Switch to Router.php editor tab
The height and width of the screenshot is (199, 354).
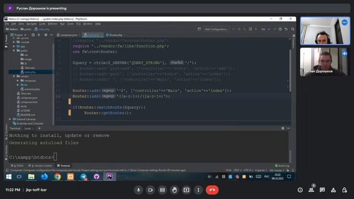(116, 35)
